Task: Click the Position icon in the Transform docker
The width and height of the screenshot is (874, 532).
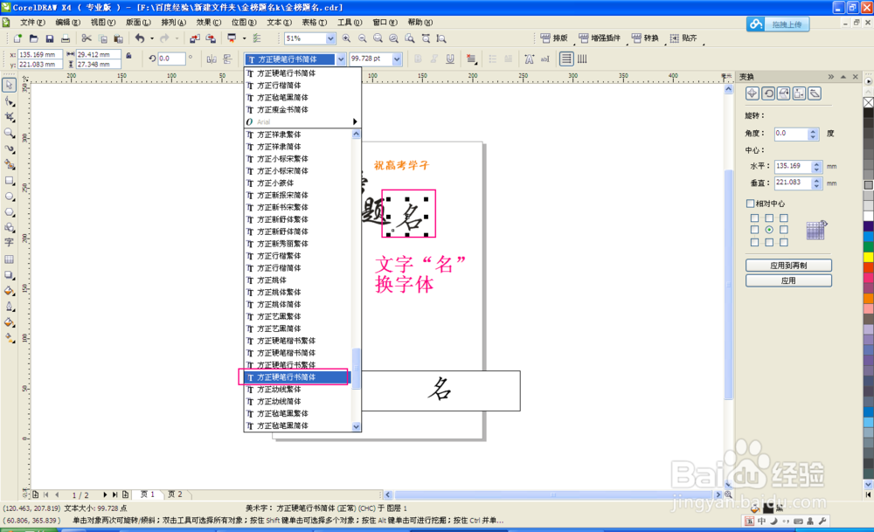Action: tap(752, 93)
